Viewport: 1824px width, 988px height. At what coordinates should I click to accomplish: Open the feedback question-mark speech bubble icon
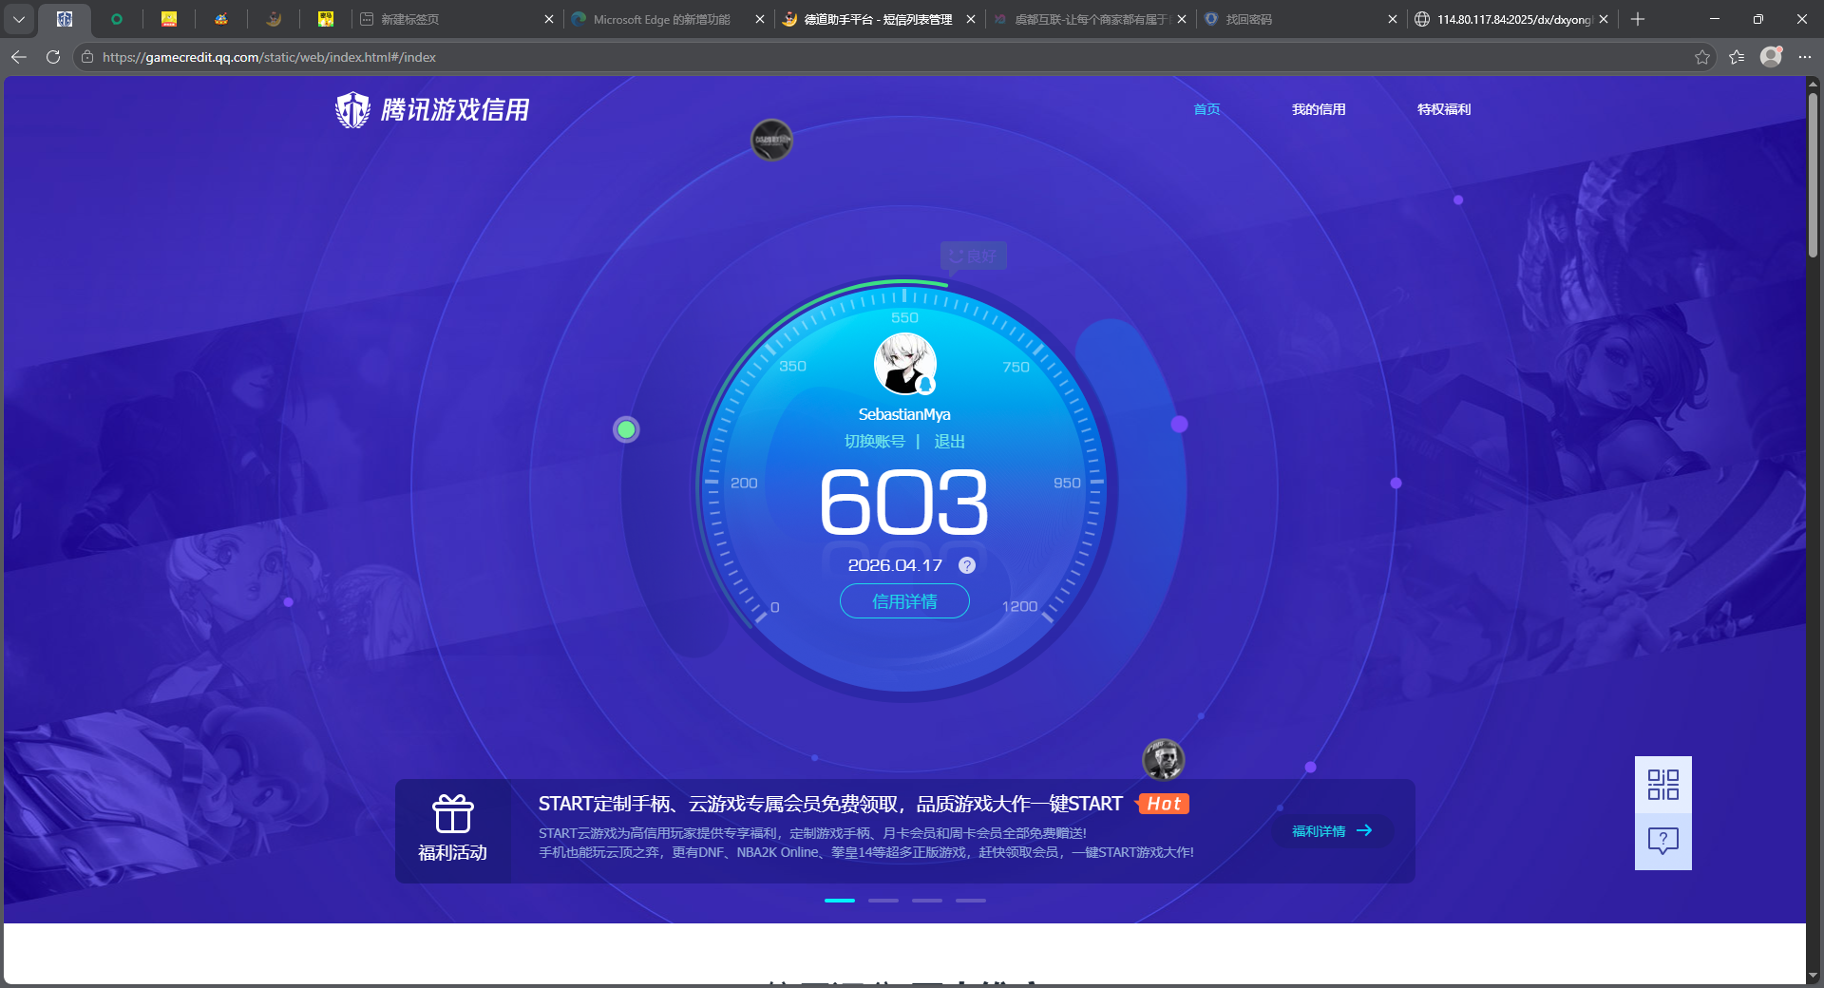tap(1662, 840)
